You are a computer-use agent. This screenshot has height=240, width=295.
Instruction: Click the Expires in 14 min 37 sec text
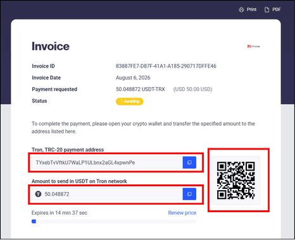point(60,213)
